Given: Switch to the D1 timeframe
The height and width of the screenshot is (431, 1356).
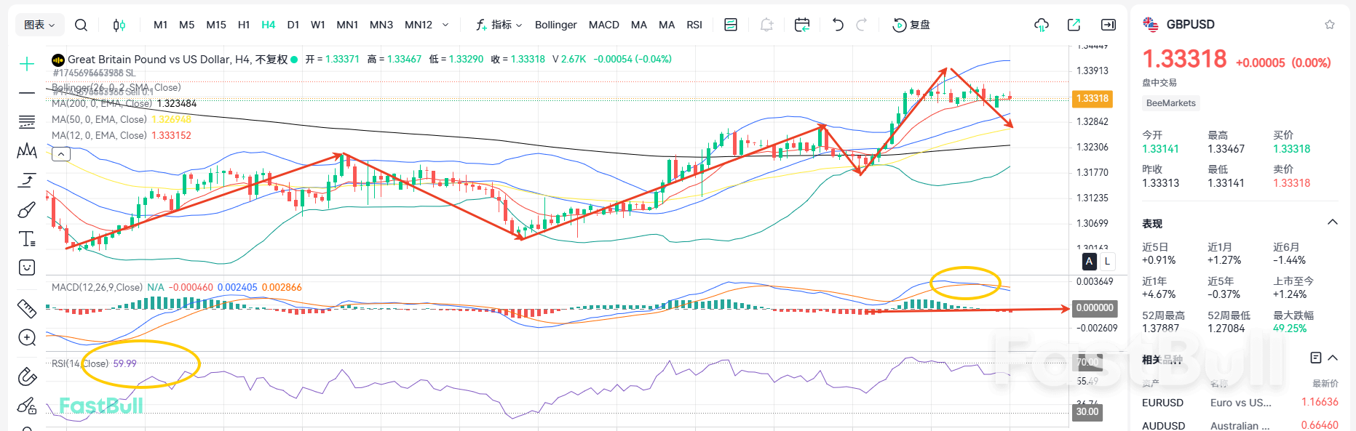Looking at the screenshot, I should (x=293, y=25).
